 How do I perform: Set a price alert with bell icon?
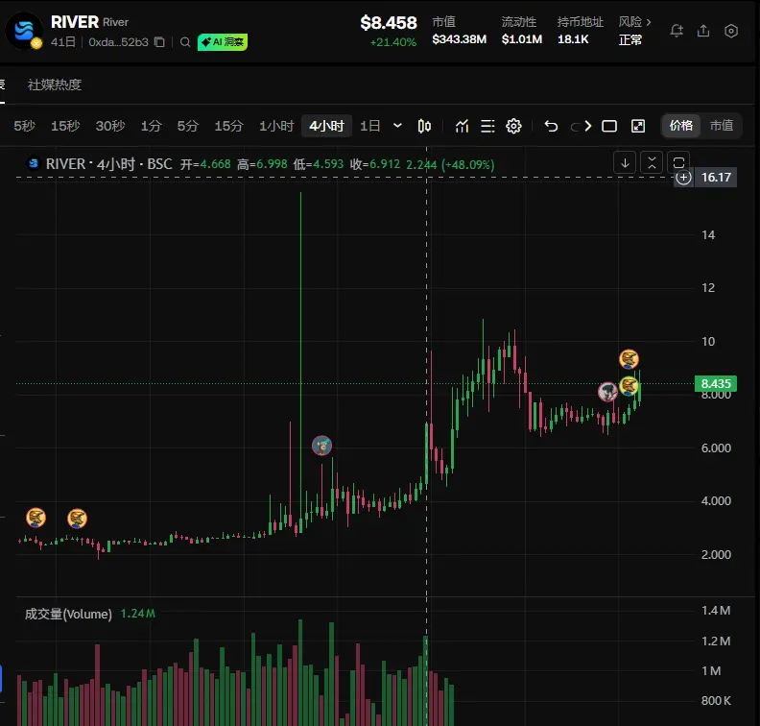click(677, 31)
